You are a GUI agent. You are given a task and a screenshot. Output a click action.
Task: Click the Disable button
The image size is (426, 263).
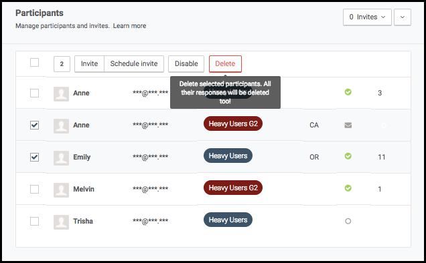click(x=186, y=64)
